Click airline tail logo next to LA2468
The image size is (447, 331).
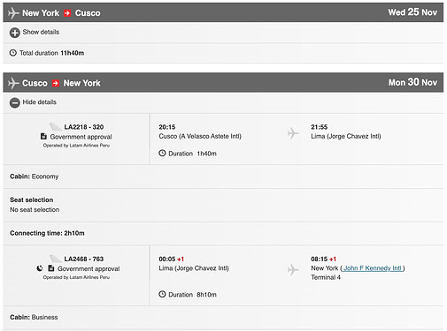56,259
